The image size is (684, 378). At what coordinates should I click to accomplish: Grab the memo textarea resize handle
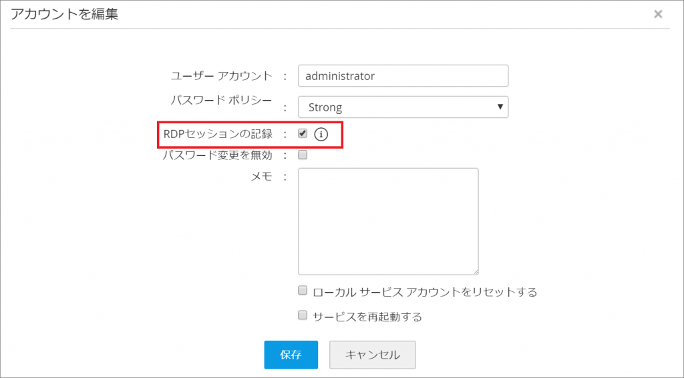coord(475,271)
